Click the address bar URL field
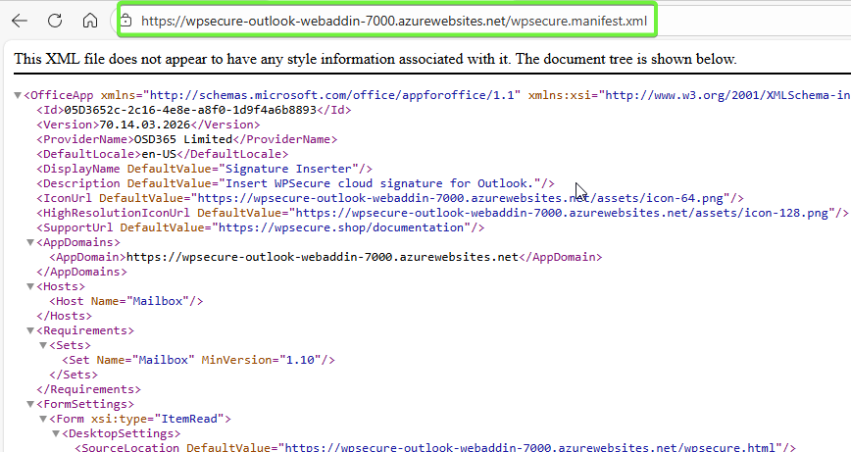This screenshot has height=452, width=851. click(x=392, y=21)
